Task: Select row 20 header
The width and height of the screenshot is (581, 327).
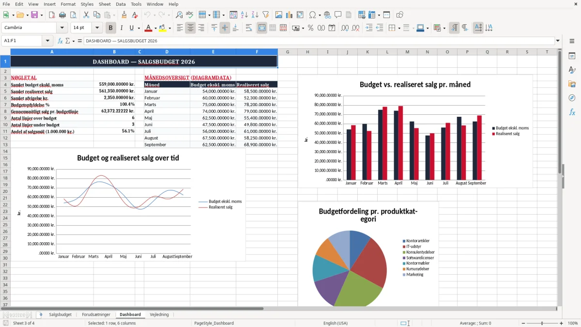Action: [5, 191]
